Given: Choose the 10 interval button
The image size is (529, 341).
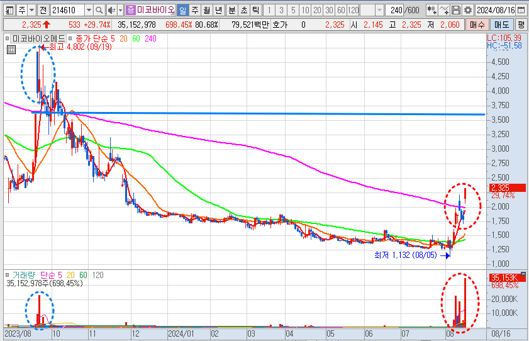Looking at the screenshot, I should [305, 10].
